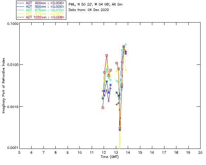
Task: Click the Data from 04 Dec 2020 text
Action: tap(89, 10)
